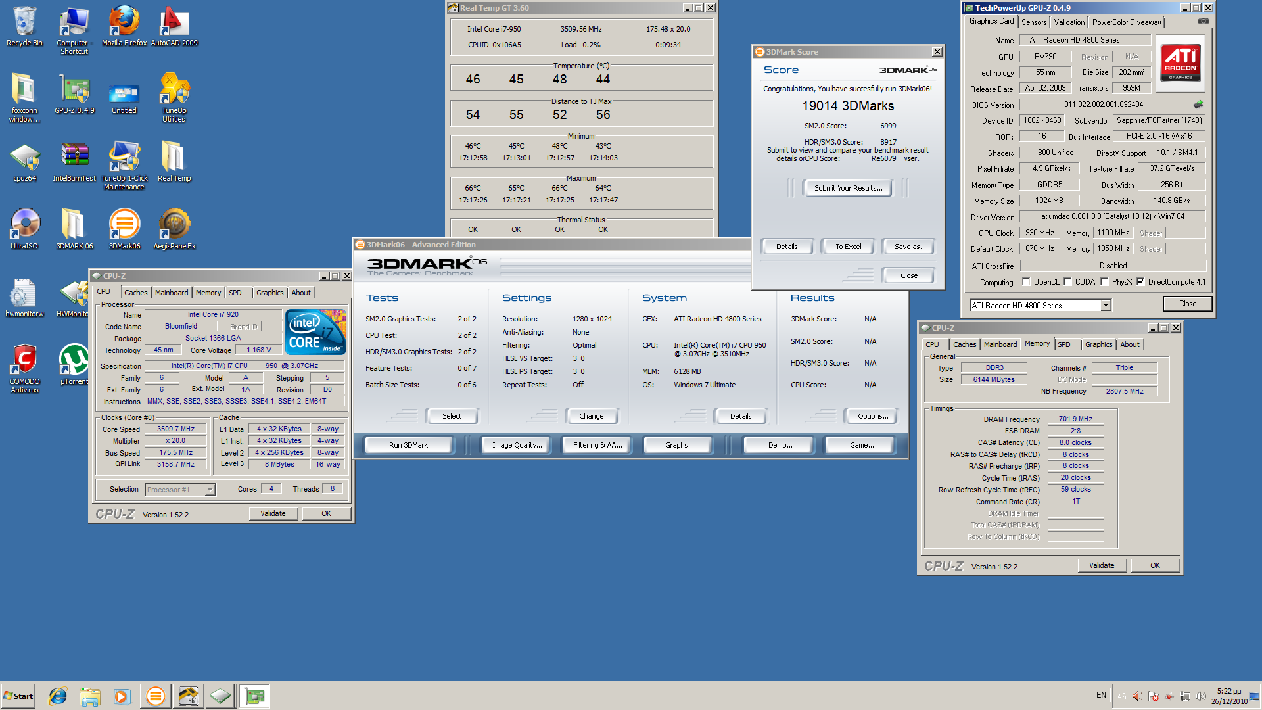1262x710 pixels.
Task: Open AegisPanelEx desktop shortcut
Action: tap(174, 229)
